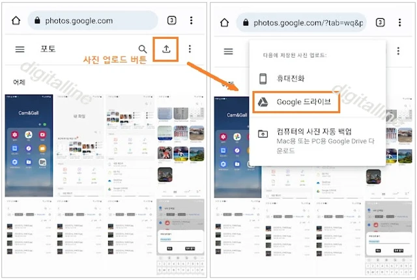Open Photos more options beside upload button
The image size is (417, 280).
pyautogui.click(x=190, y=49)
